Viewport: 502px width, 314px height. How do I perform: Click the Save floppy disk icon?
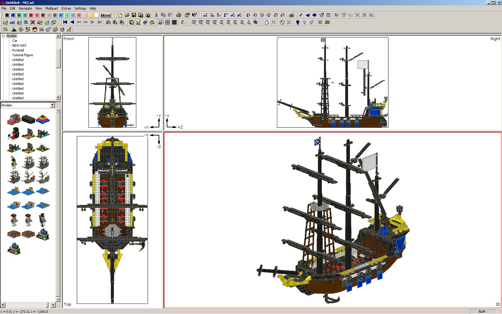134,15
